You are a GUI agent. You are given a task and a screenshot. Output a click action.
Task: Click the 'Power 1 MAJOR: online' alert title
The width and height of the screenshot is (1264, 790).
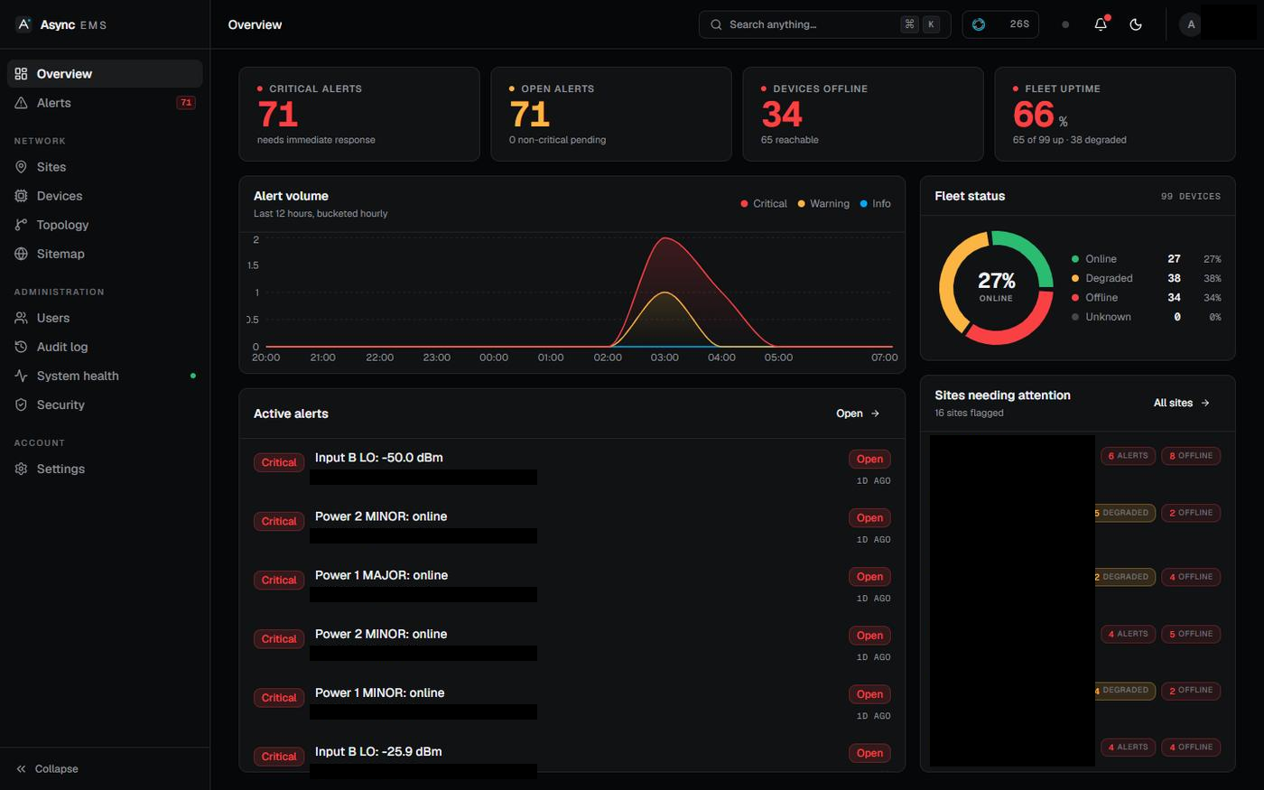coord(381,575)
